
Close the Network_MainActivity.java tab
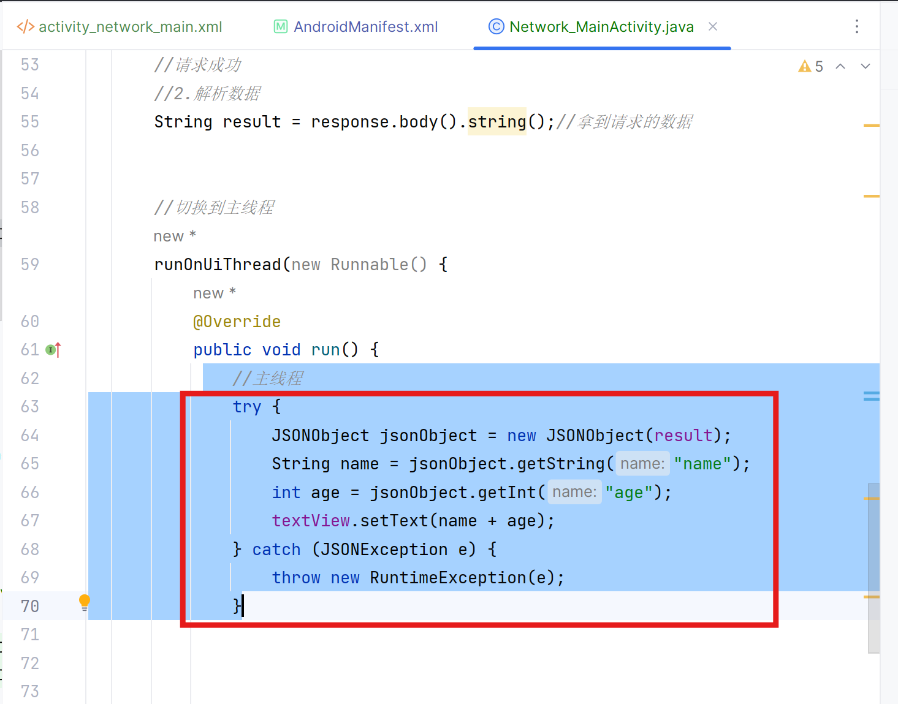click(712, 26)
